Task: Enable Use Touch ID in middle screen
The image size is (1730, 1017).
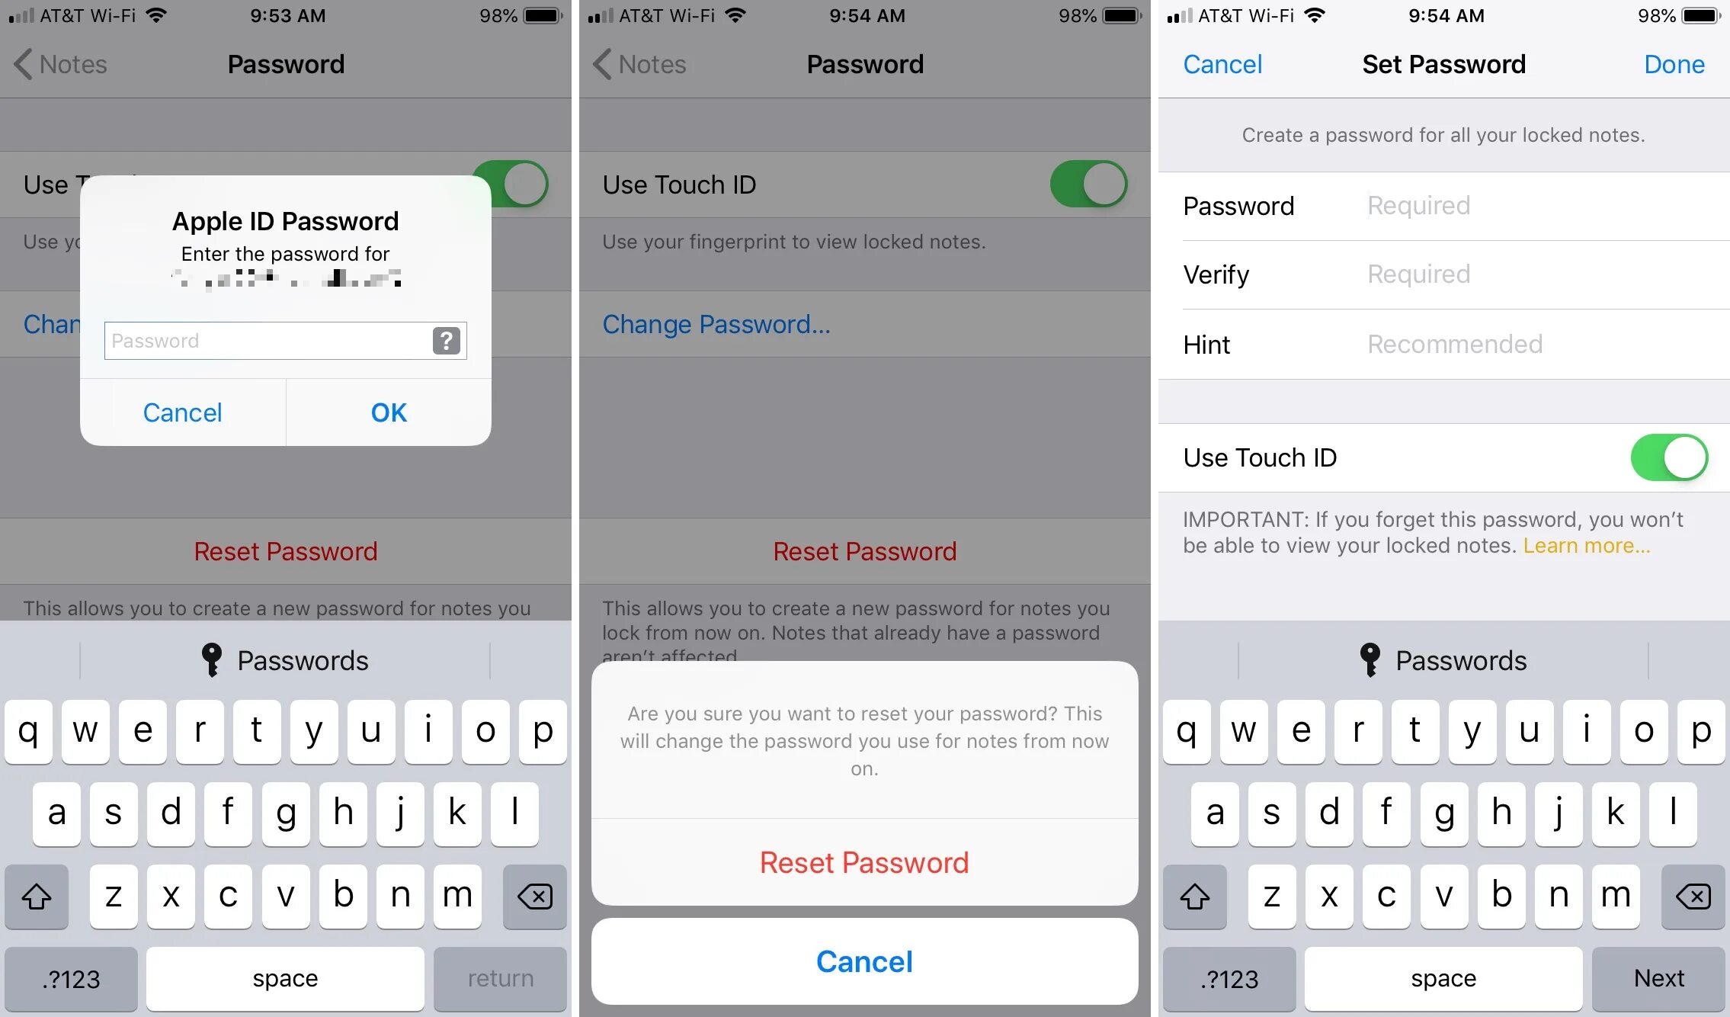Action: pos(1095,184)
